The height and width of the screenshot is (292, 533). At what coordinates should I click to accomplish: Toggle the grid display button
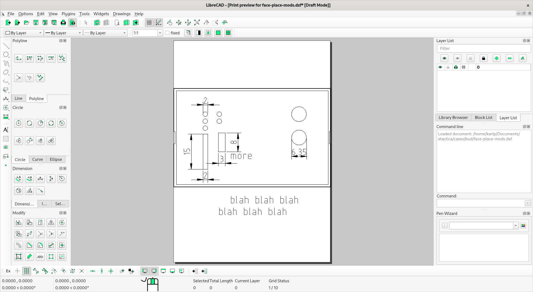click(149, 22)
